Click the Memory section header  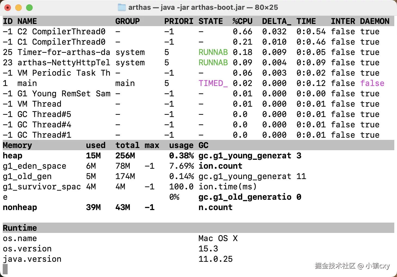point(17,145)
